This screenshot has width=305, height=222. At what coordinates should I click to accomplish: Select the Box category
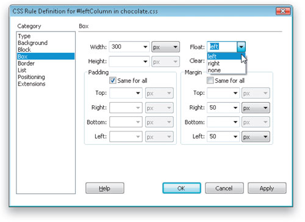(x=46, y=57)
